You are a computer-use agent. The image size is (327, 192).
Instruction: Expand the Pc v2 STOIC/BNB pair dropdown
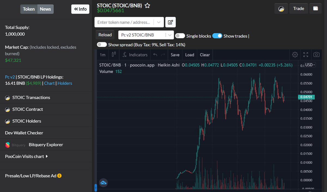point(169,35)
